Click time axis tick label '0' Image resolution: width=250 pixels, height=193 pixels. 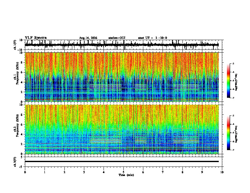click(25, 172)
